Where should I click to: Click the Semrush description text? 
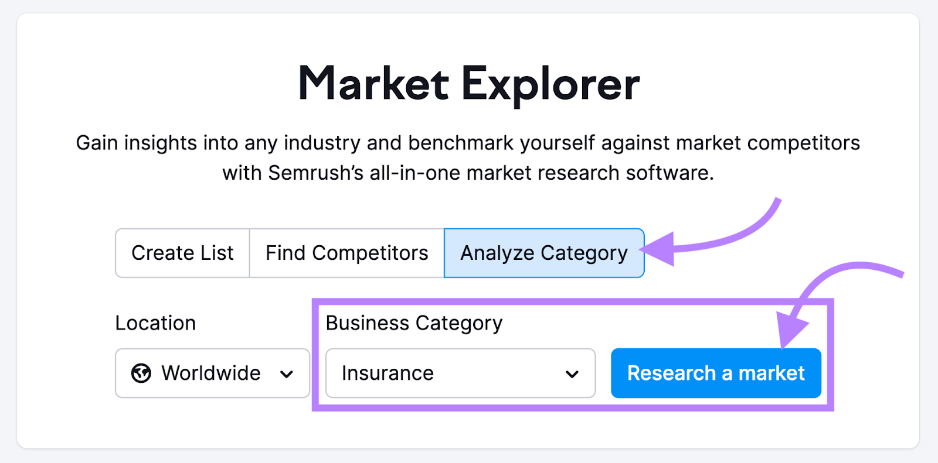[x=469, y=157]
